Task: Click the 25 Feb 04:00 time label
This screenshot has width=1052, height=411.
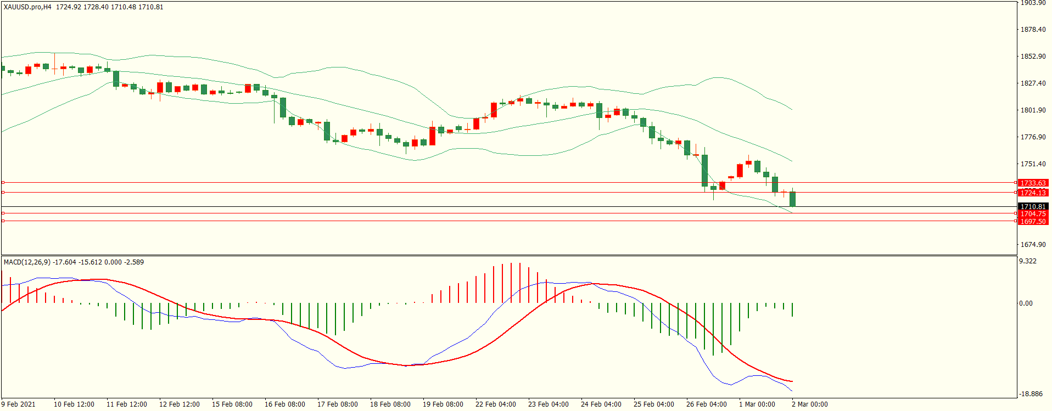Action: click(654, 404)
